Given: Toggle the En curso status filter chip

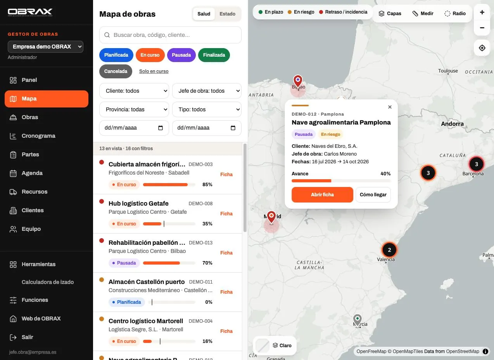Looking at the screenshot, I should (x=150, y=55).
